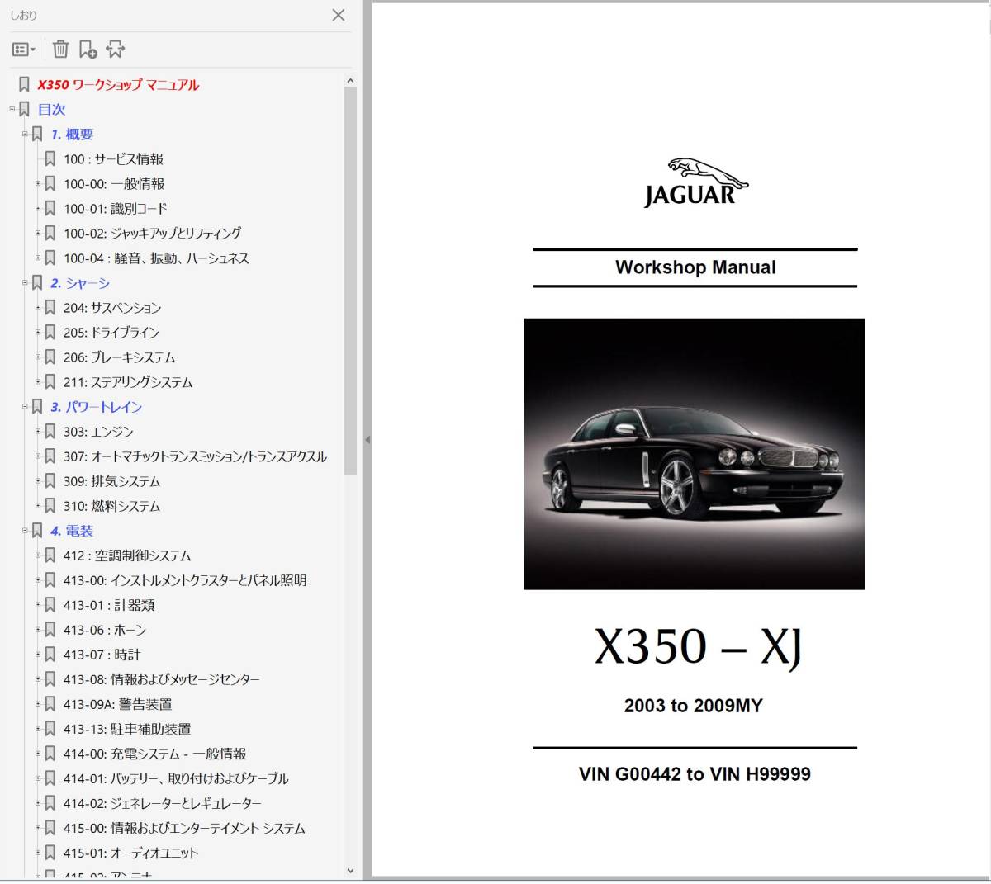Image resolution: width=991 pixels, height=884 pixels.
Task: Open 413-09A: 警告装置 bookmark
Action: 118,704
